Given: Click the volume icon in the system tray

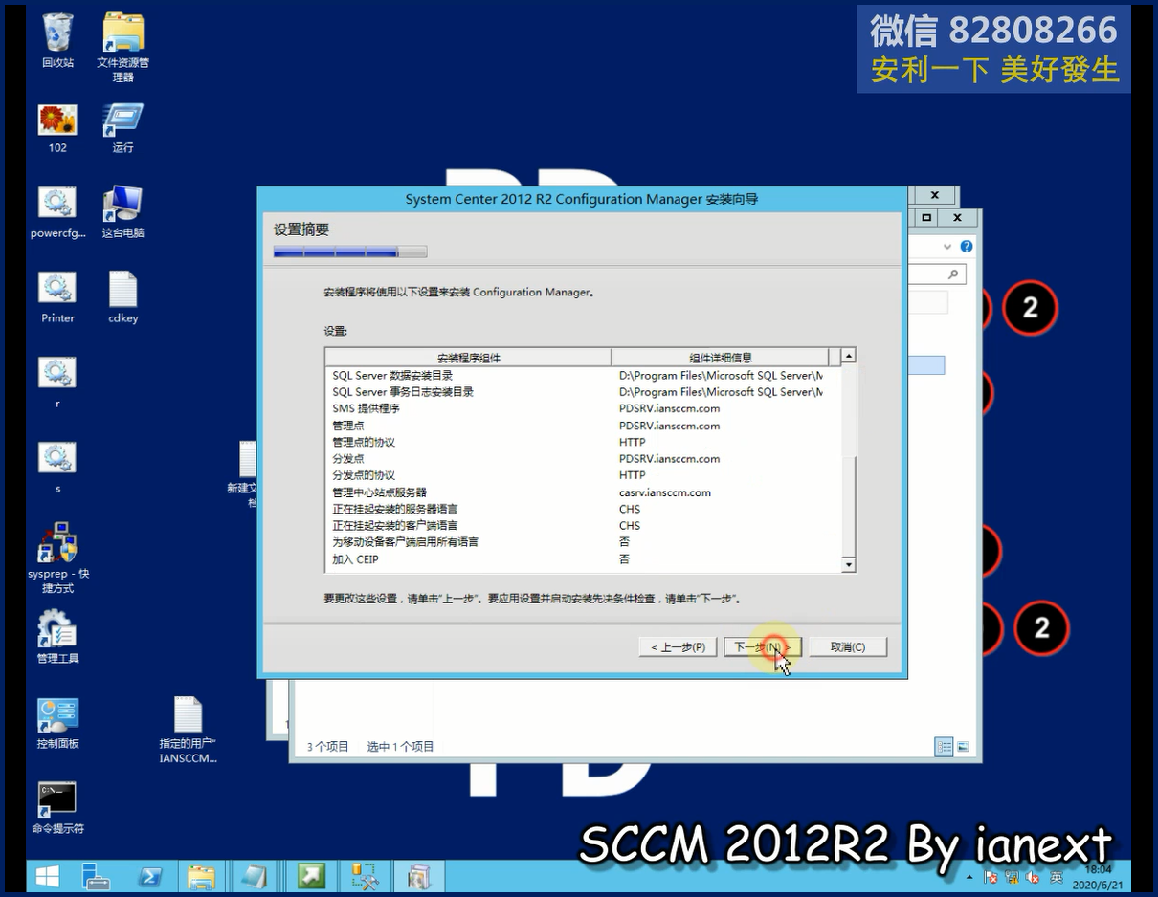Looking at the screenshot, I should (1033, 877).
